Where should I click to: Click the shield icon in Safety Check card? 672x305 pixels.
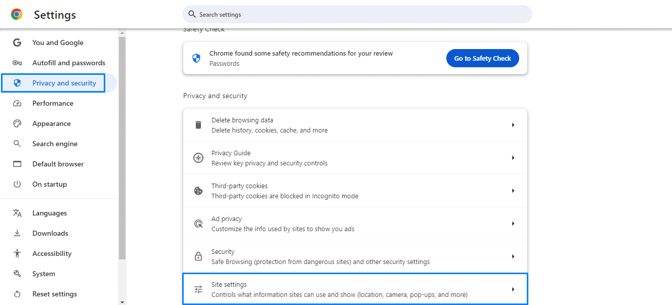(x=196, y=58)
